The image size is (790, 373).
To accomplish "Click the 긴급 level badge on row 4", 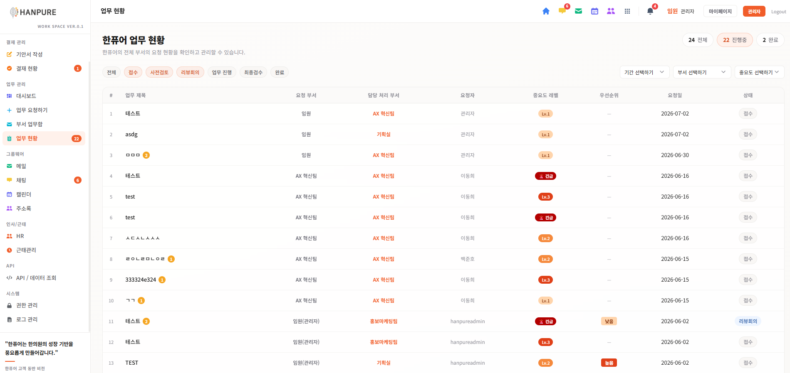I will click(545, 176).
